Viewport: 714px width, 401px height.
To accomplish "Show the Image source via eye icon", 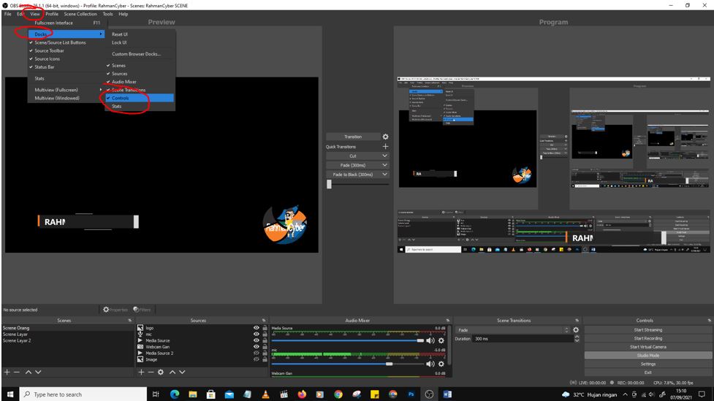I will (x=257, y=359).
